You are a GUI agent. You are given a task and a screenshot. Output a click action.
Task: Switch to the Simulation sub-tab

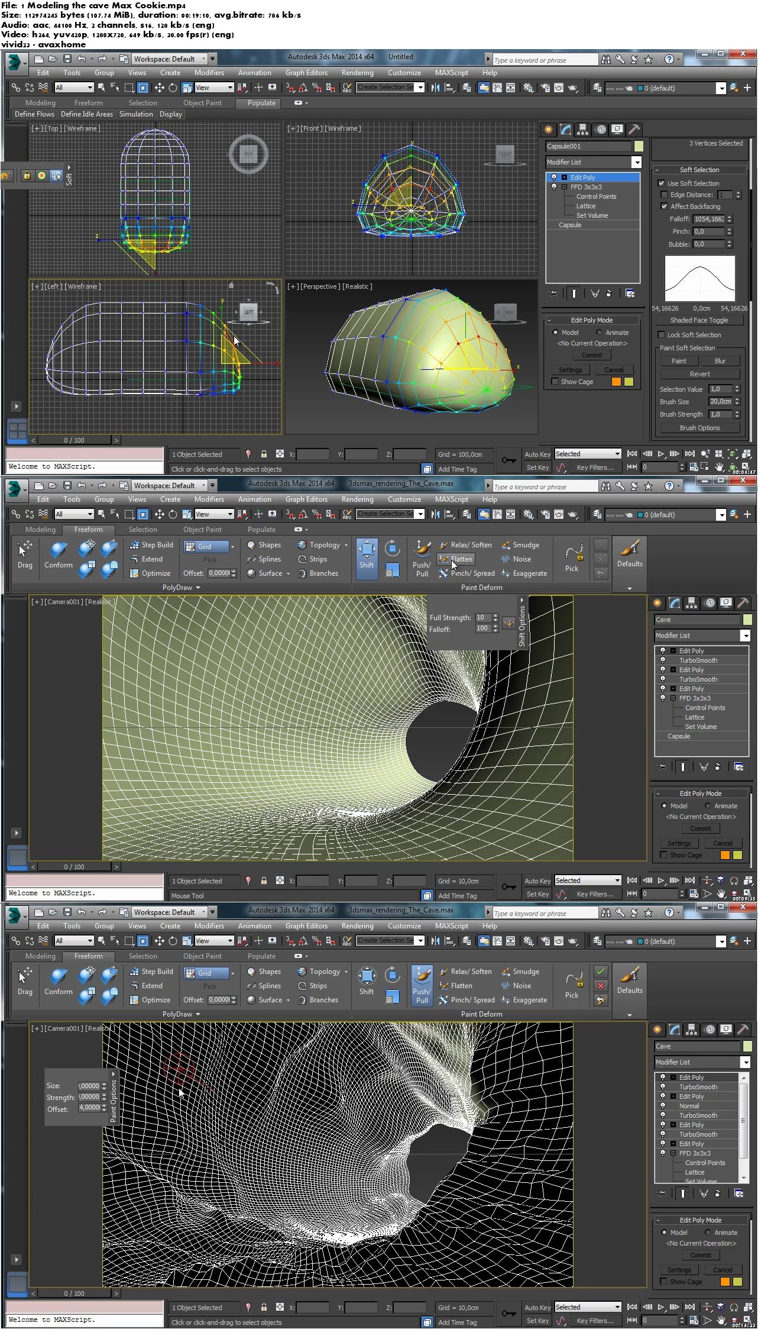coord(136,114)
